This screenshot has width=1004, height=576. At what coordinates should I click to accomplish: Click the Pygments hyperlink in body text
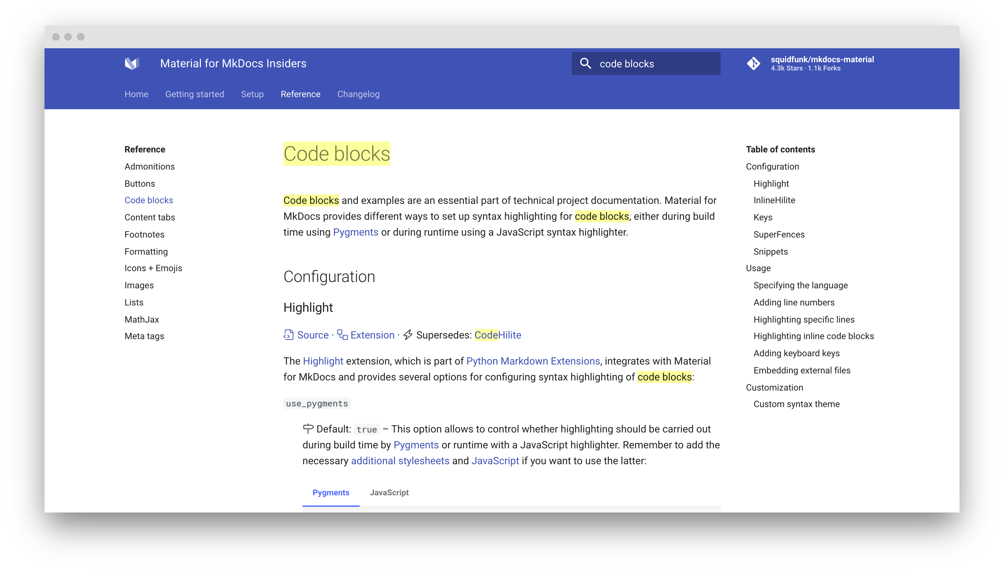[356, 232]
